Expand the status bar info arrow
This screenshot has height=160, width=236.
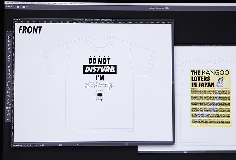coord(77,145)
